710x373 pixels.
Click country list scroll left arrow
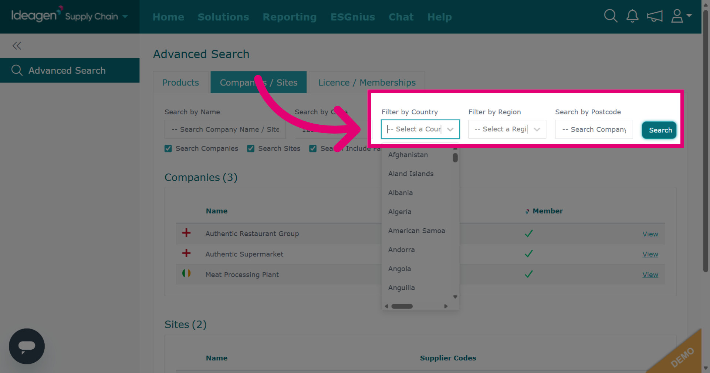point(386,306)
